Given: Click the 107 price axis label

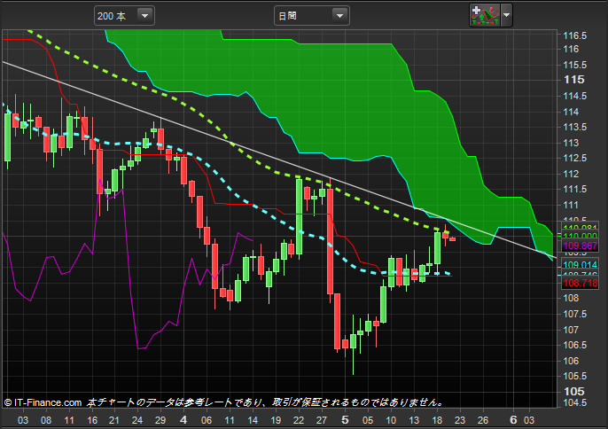Looking at the screenshot, I should point(571,330).
